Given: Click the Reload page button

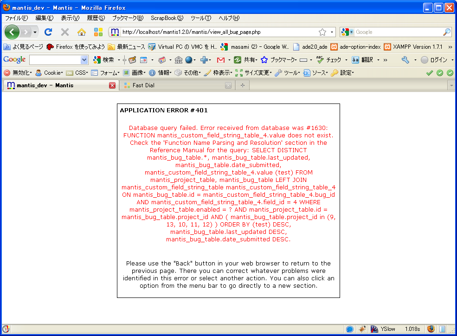Looking at the screenshot, I should pos(48,32).
